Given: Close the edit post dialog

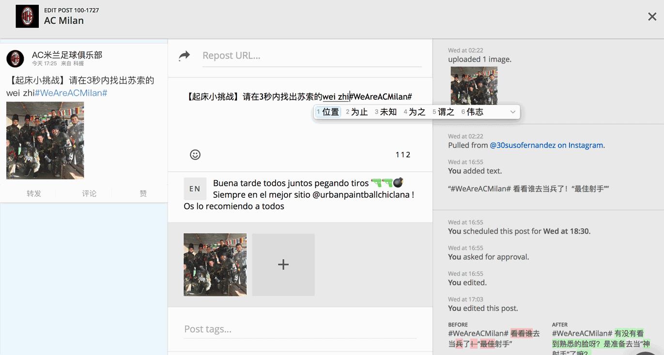Looking at the screenshot, I should coord(652,17).
